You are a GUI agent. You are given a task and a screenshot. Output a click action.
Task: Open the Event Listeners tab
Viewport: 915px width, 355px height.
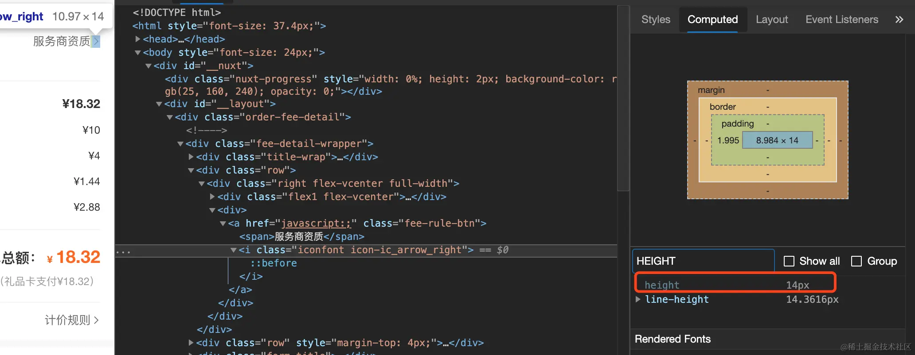coord(841,19)
